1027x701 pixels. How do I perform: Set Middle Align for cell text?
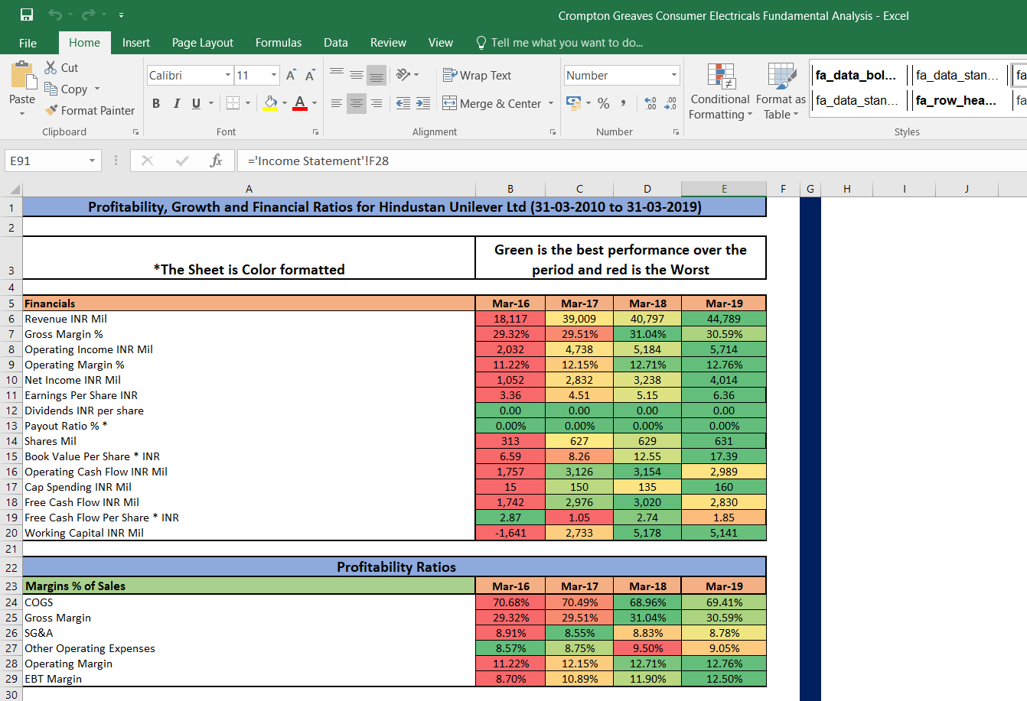pos(357,74)
